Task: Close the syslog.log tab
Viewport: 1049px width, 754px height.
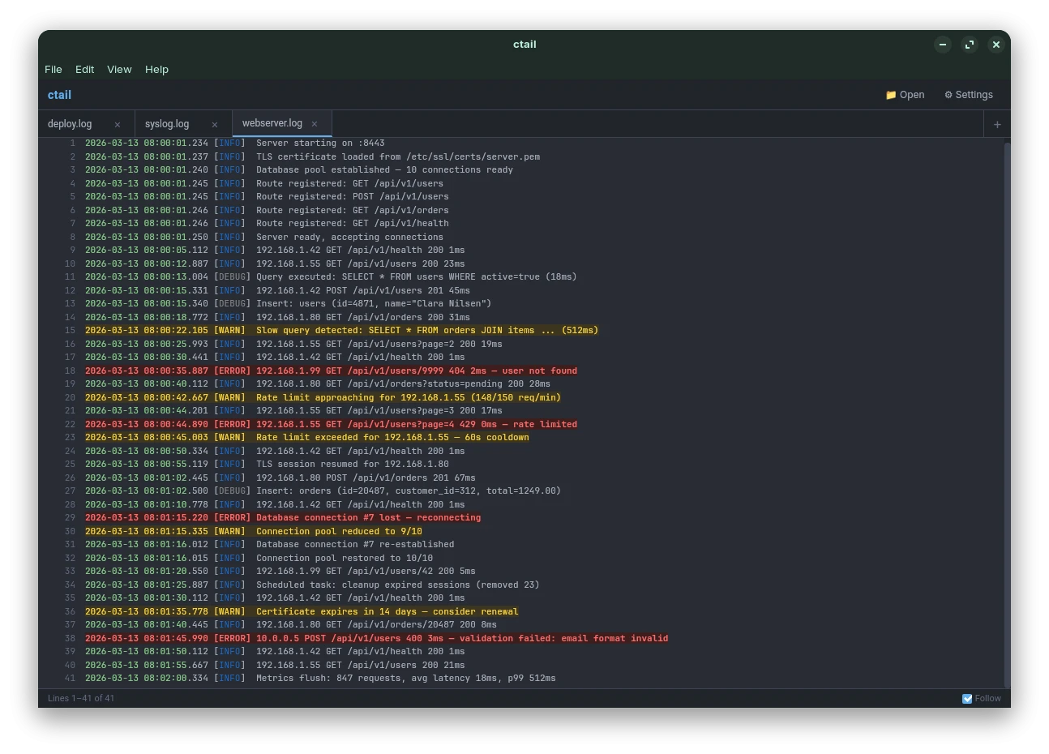Action: point(215,124)
